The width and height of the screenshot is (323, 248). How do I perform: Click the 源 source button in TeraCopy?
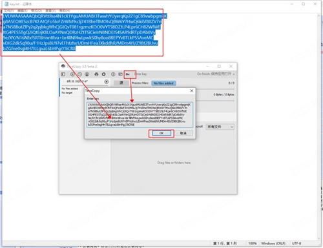(121, 83)
